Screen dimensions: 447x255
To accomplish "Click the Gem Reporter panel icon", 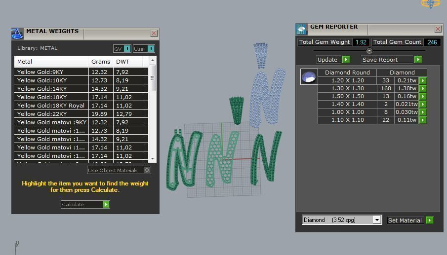I will click(301, 29).
